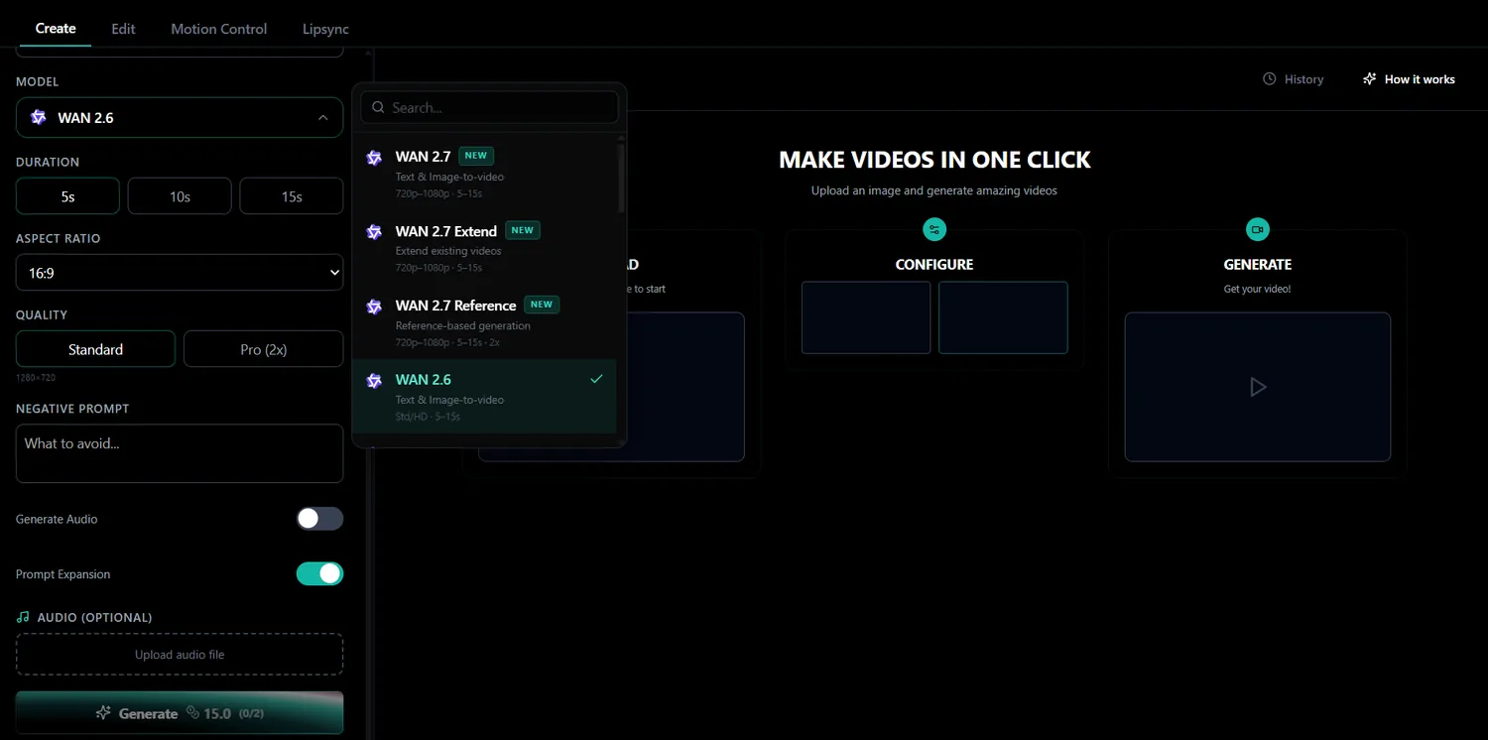Click 'MAKE VIDEOS IN ONE CLICK' heading
Screen dimensions: 1488x740
pyautogui.click(x=934, y=160)
